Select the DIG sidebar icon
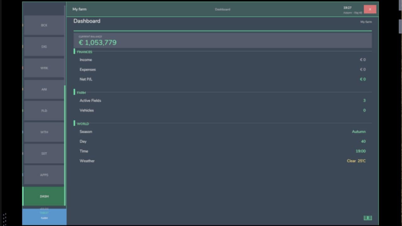The image size is (402, 226). [x=44, y=46]
